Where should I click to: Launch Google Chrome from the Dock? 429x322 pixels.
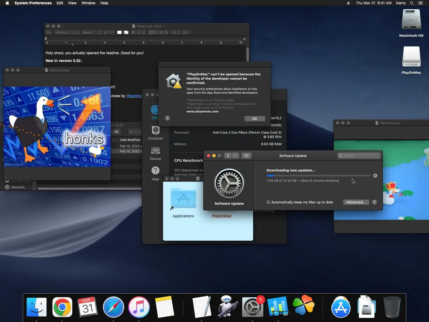[62, 307]
